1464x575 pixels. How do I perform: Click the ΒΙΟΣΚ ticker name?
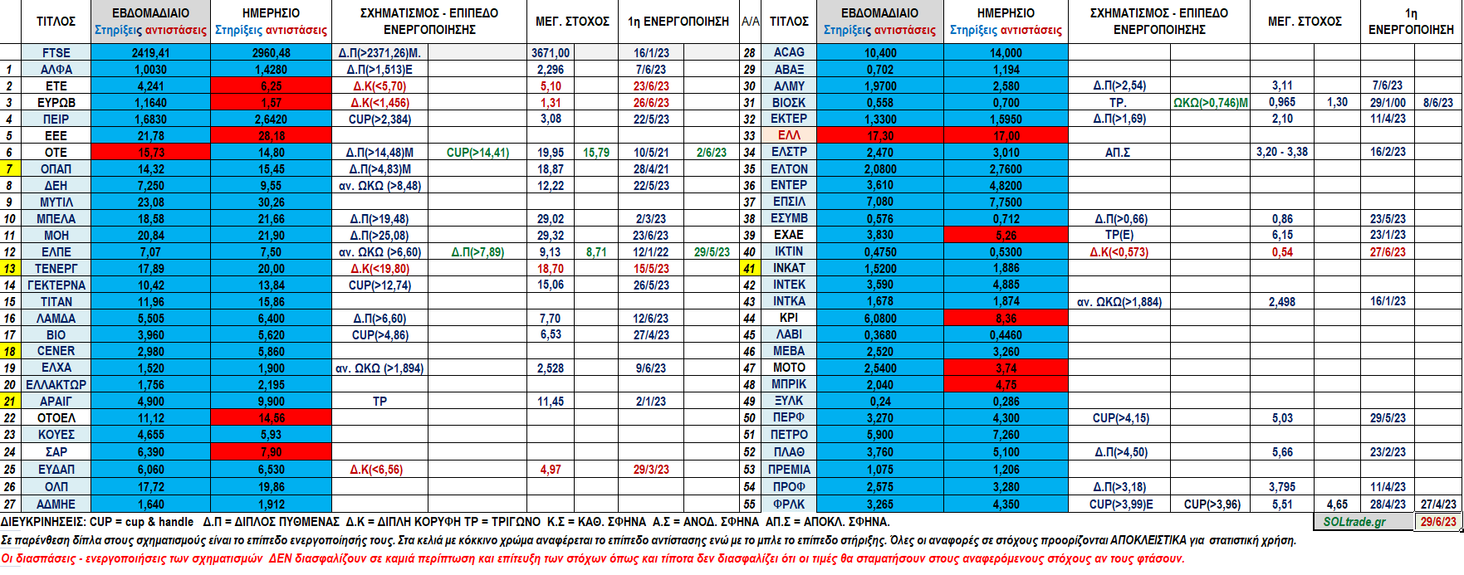(789, 103)
